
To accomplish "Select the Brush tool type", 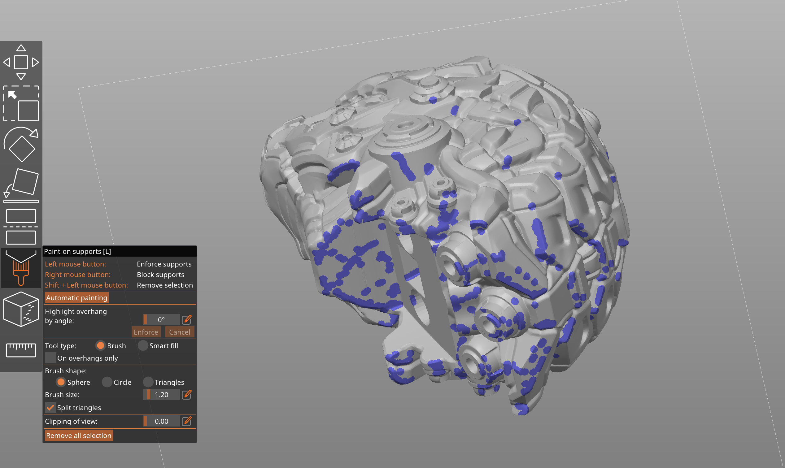I will point(100,346).
